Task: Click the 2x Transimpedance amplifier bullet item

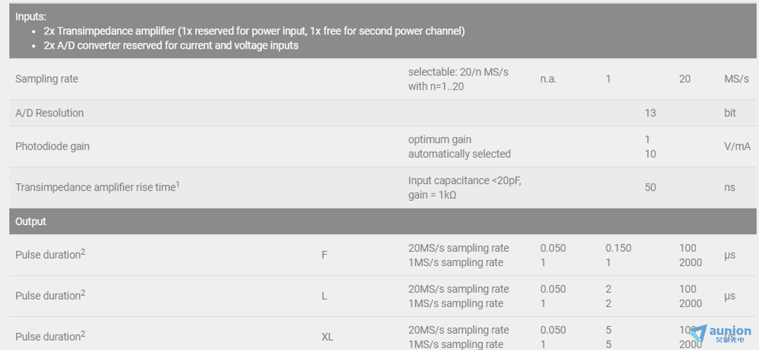Action: click(x=254, y=31)
